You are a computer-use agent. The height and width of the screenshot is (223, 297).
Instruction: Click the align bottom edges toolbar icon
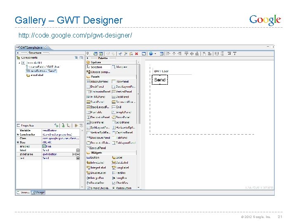(197, 54)
